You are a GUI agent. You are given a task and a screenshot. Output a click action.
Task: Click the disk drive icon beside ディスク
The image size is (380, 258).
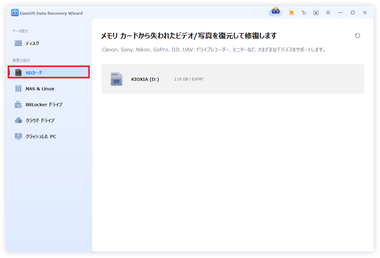point(18,43)
